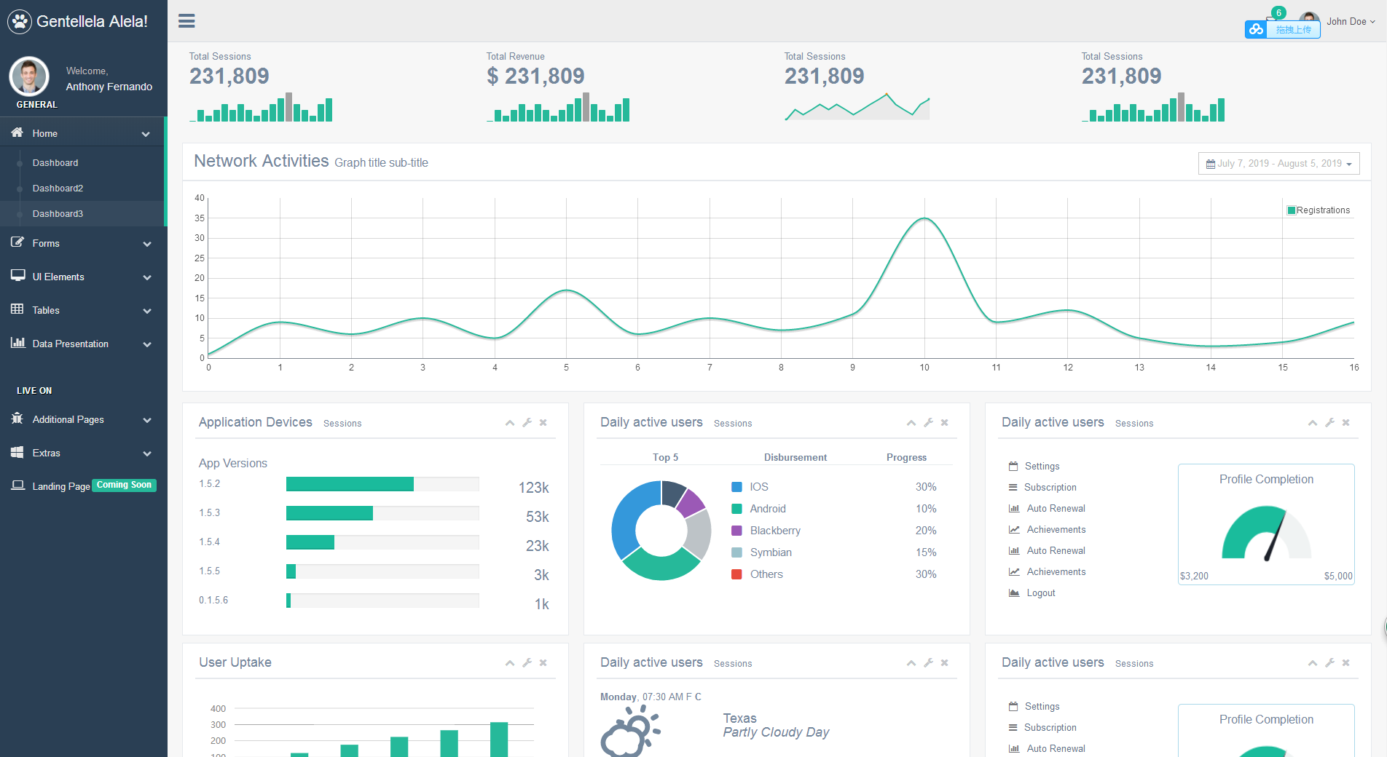The image size is (1387, 757).
Task: Collapse the User Uptake panel
Action: [x=510, y=663]
